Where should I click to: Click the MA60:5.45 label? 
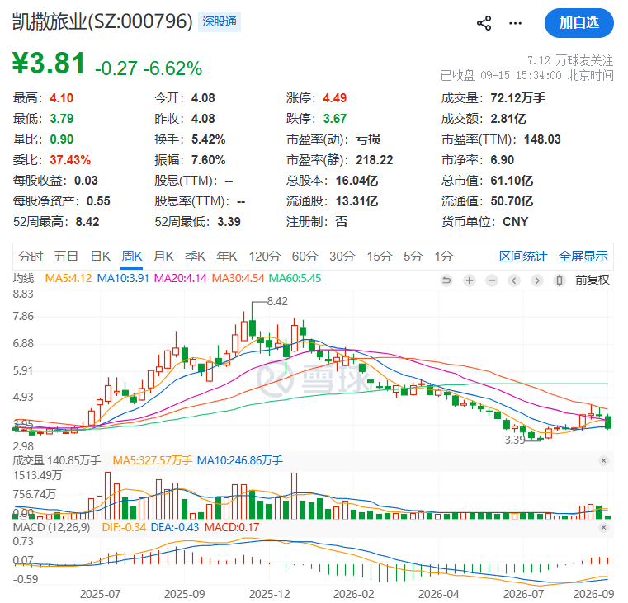295,278
